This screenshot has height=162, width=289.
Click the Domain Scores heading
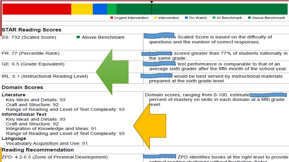tap(22, 87)
